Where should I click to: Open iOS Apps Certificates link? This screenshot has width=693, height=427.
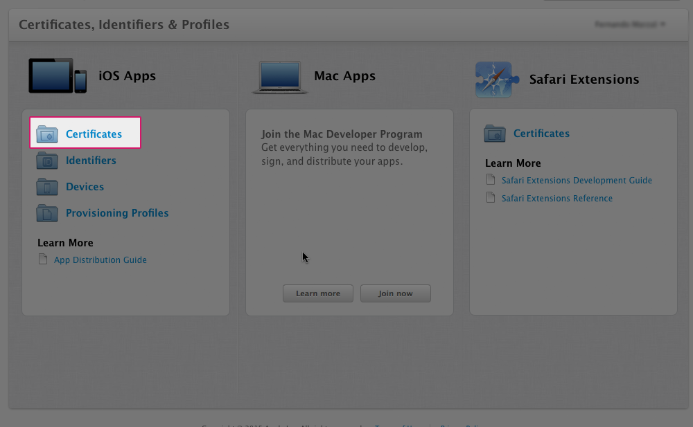click(x=94, y=134)
